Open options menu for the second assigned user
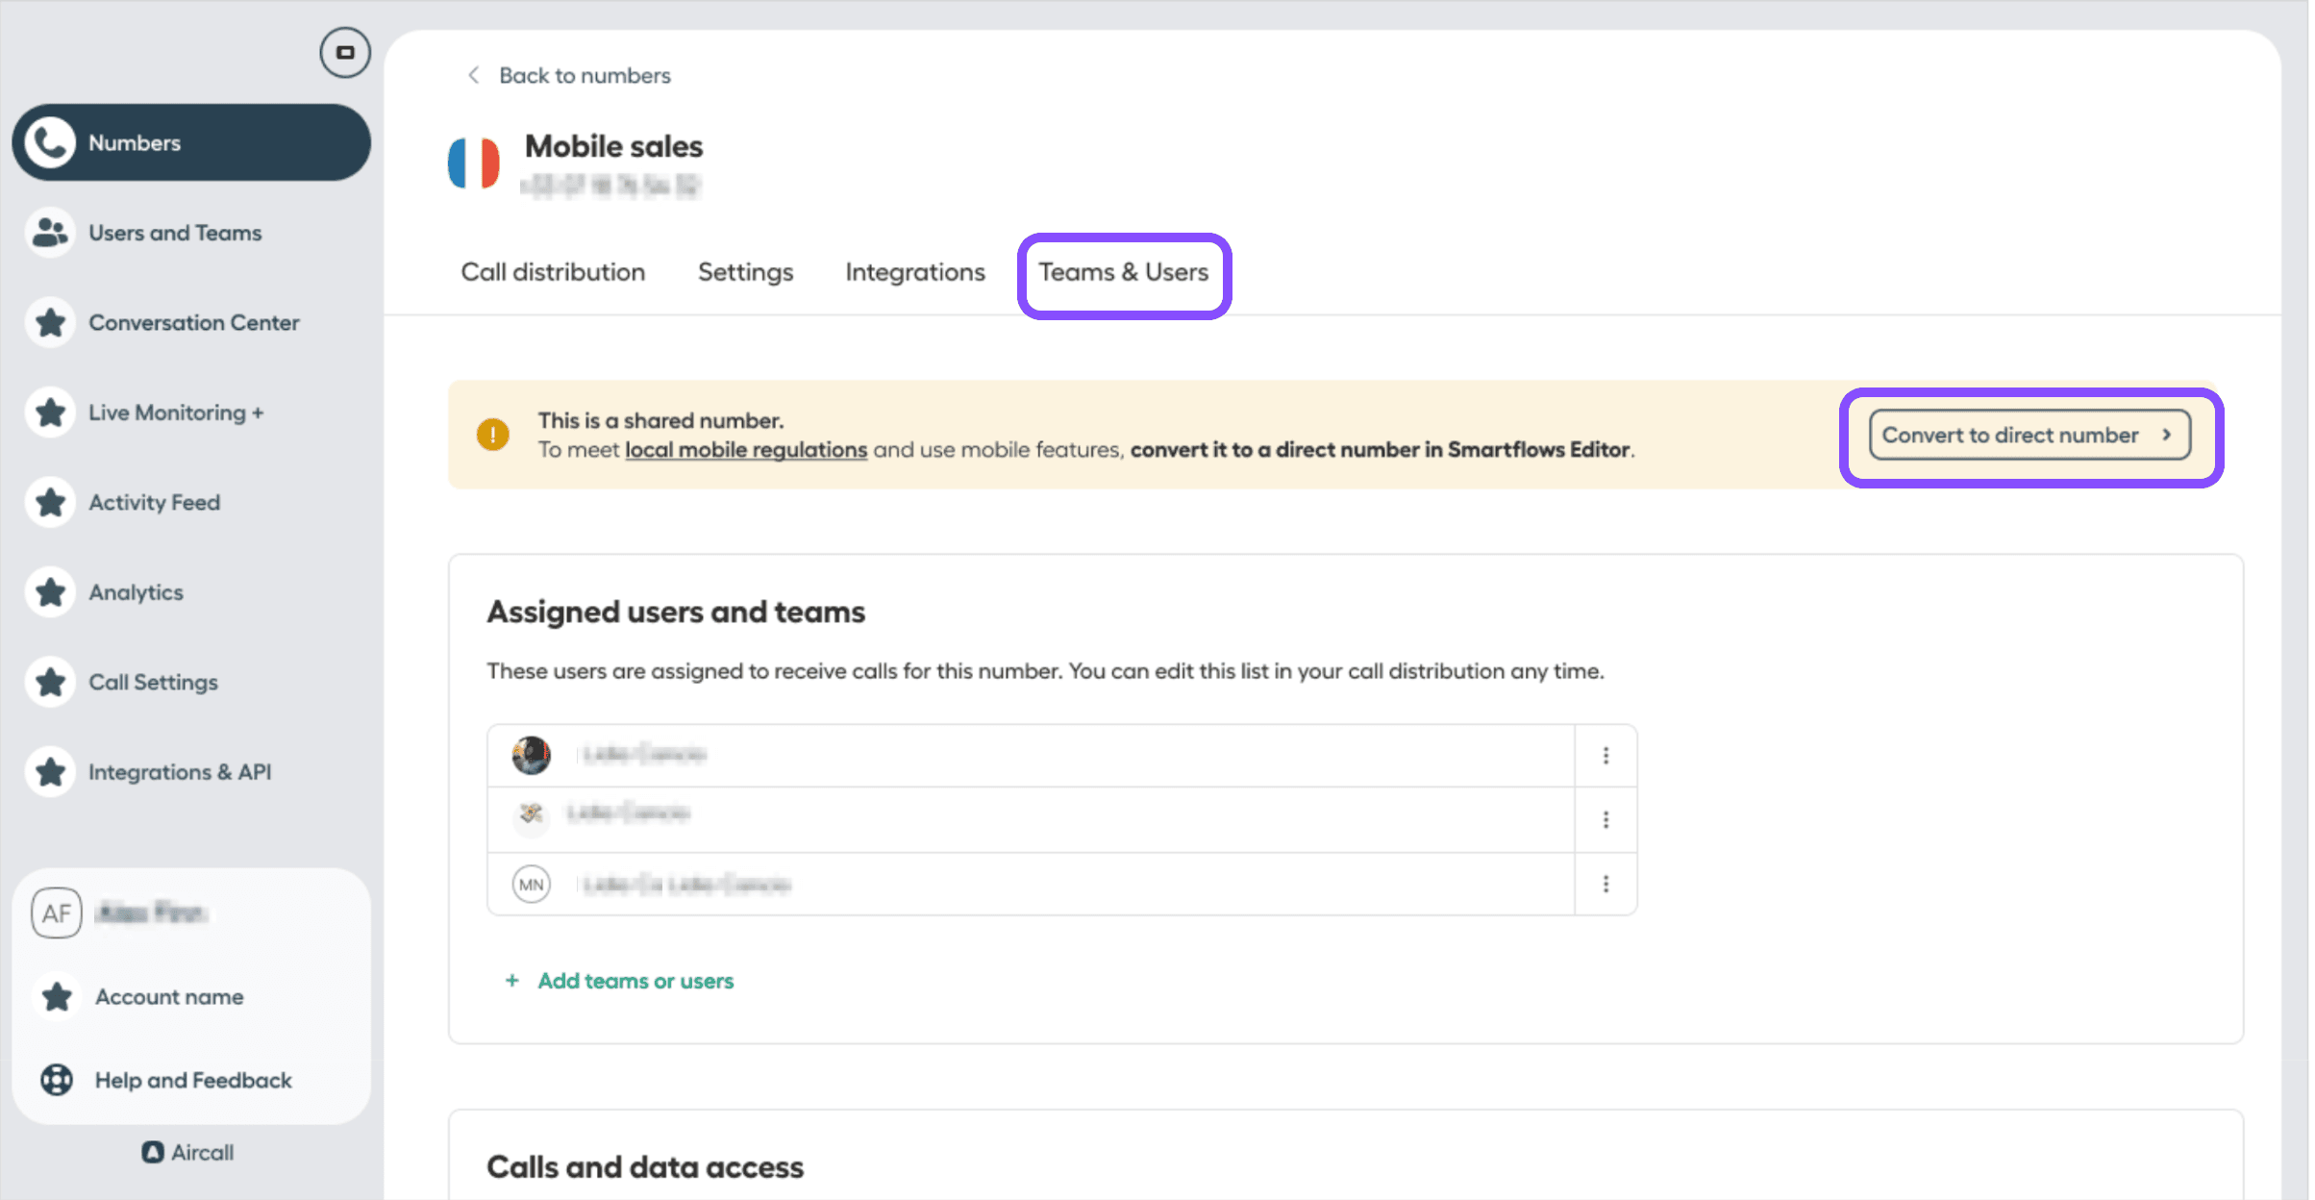 point(1604,819)
